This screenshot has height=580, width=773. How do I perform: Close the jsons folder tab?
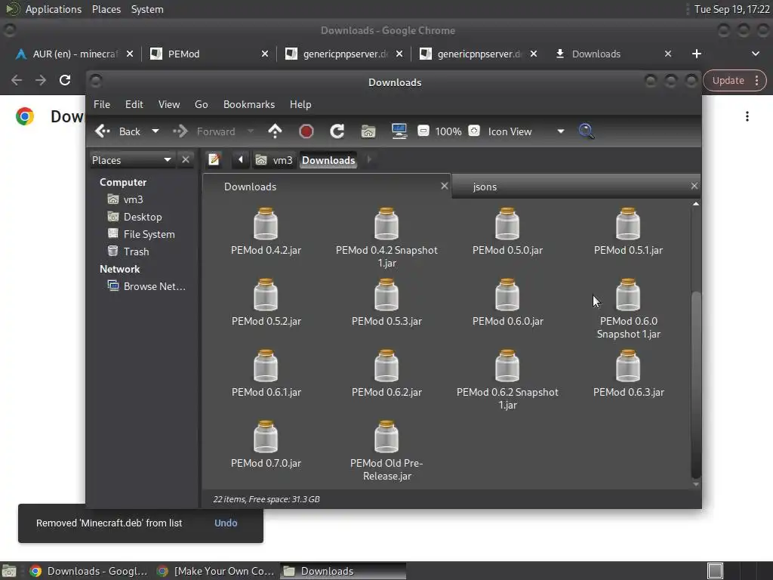click(694, 186)
